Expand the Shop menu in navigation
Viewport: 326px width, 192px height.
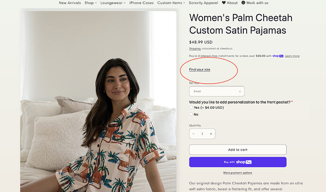point(90,3)
